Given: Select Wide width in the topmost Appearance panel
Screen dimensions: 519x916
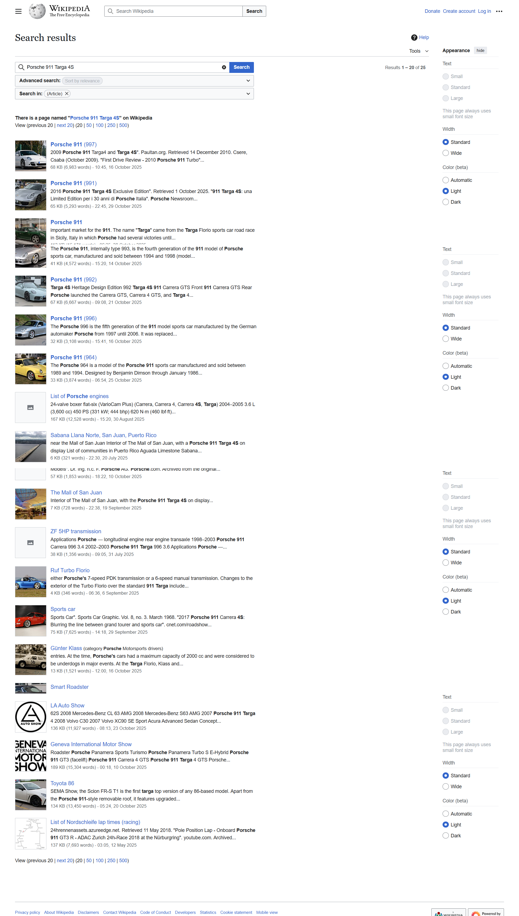Looking at the screenshot, I should click(x=446, y=153).
